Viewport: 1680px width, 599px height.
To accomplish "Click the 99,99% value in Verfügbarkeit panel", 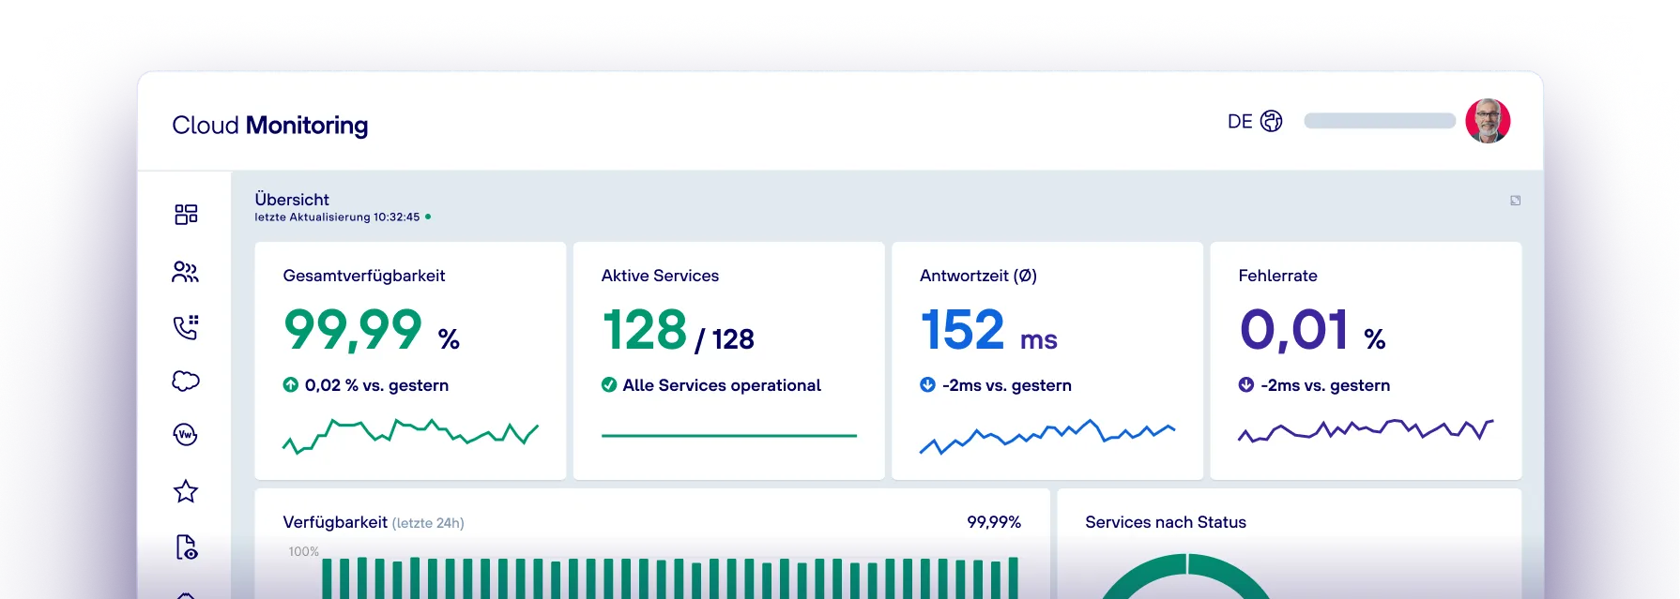I will 994,522.
